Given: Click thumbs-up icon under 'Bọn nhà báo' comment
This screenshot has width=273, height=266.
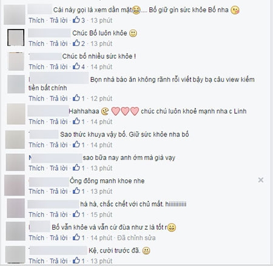Looking at the screenshot, I should pos(76,98).
